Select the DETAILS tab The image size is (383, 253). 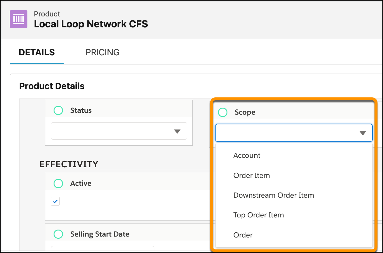pos(37,52)
